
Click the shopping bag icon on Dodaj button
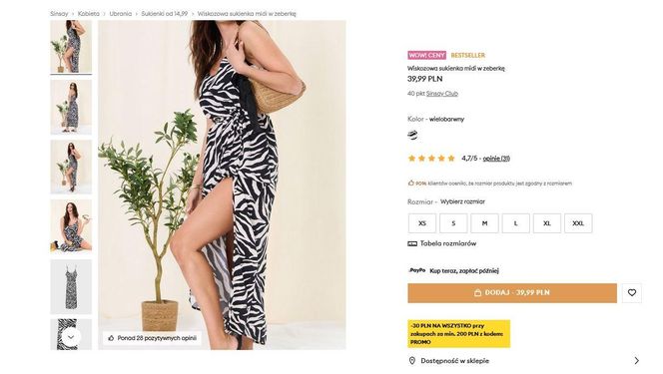coord(478,292)
